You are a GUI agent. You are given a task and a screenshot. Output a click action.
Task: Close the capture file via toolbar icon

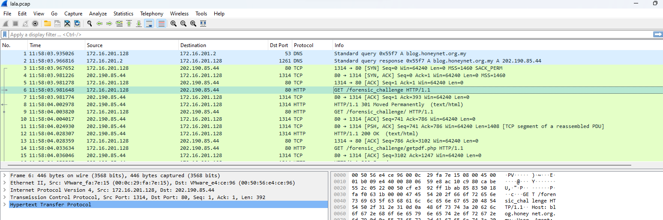[67, 24]
